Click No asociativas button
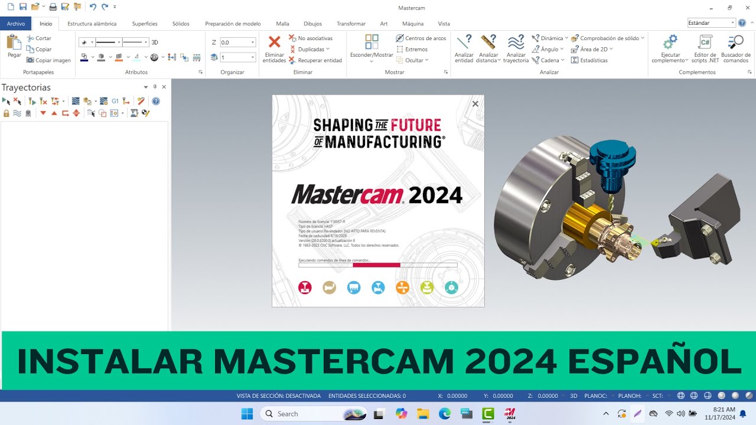The height and width of the screenshot is (425, 756). point(311,38)
